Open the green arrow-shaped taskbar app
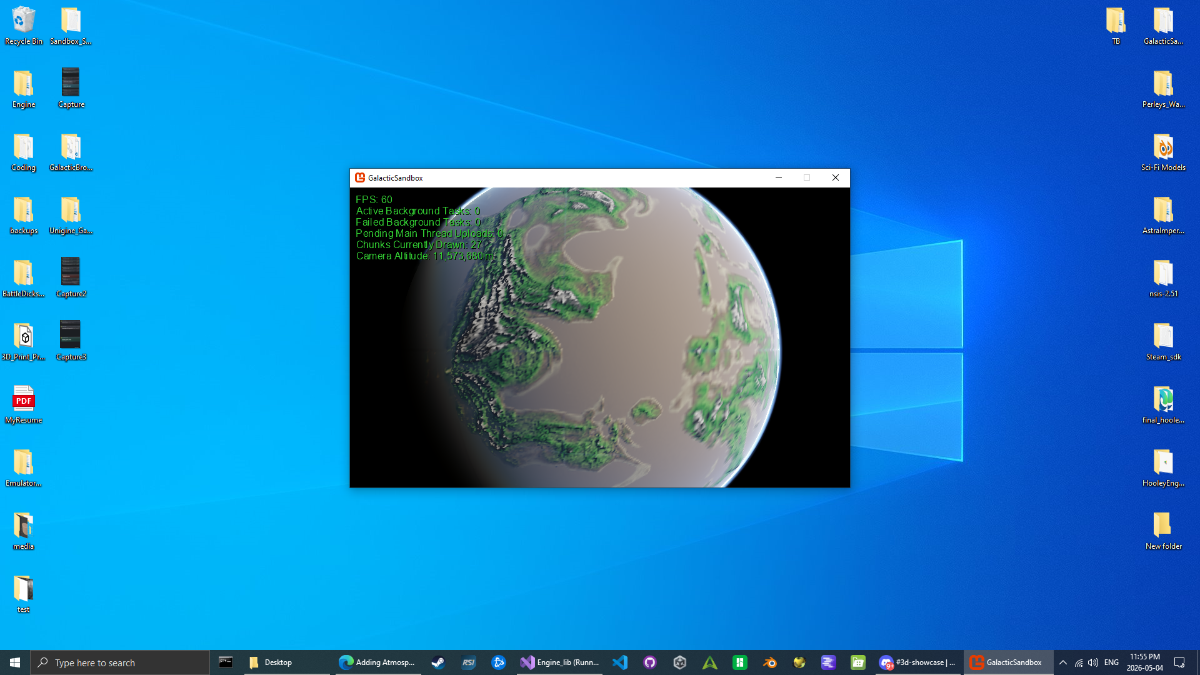The image size is (1200, 675). (710, 662)
